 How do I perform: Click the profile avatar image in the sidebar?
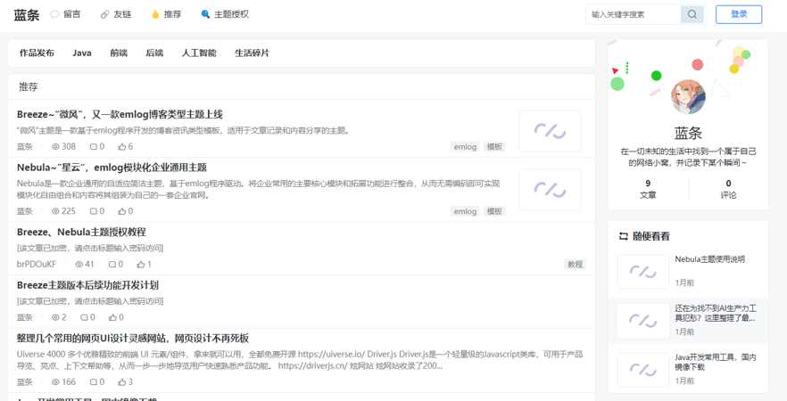pos(688,97)
